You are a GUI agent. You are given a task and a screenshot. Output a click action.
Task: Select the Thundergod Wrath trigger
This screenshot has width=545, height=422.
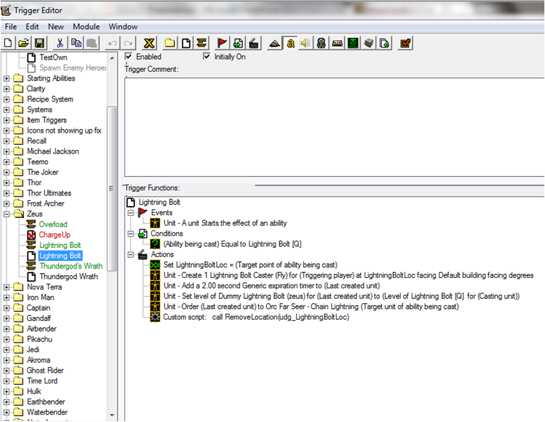[69, 276]
